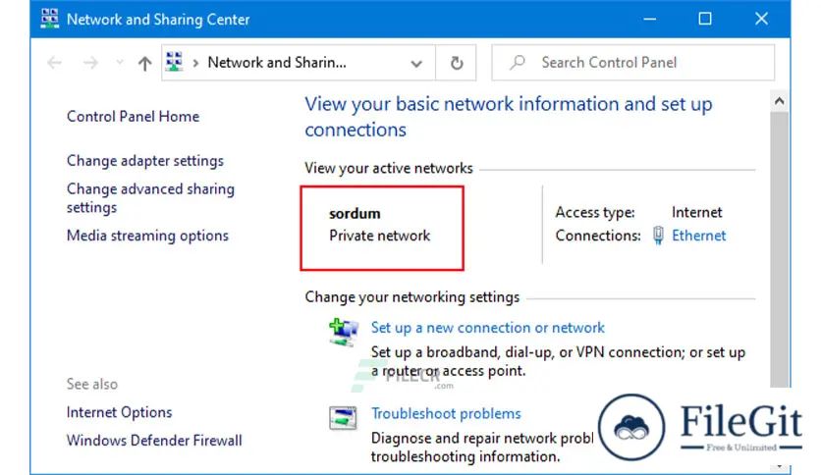Open Change advanced sharing settings

click(x=150, y=197)
